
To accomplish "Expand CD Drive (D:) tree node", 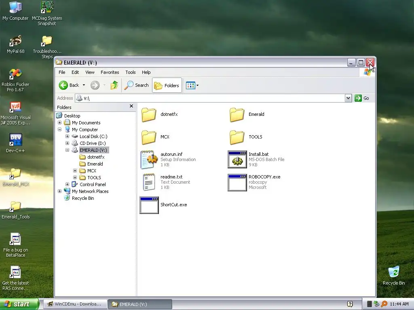I will [x=68, y=143].
